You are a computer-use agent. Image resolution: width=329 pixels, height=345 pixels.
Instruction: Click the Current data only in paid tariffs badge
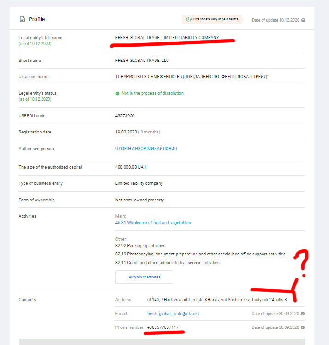tap(212, 19)
